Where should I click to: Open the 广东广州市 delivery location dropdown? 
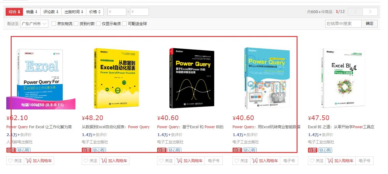pyautogui.click(x=34, y=24)
